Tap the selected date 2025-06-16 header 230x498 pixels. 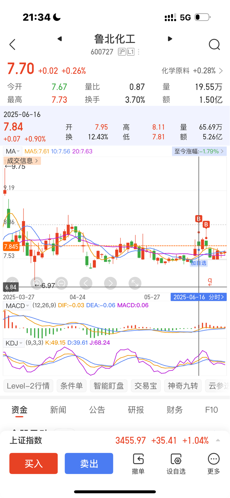[x=22, y=114]
